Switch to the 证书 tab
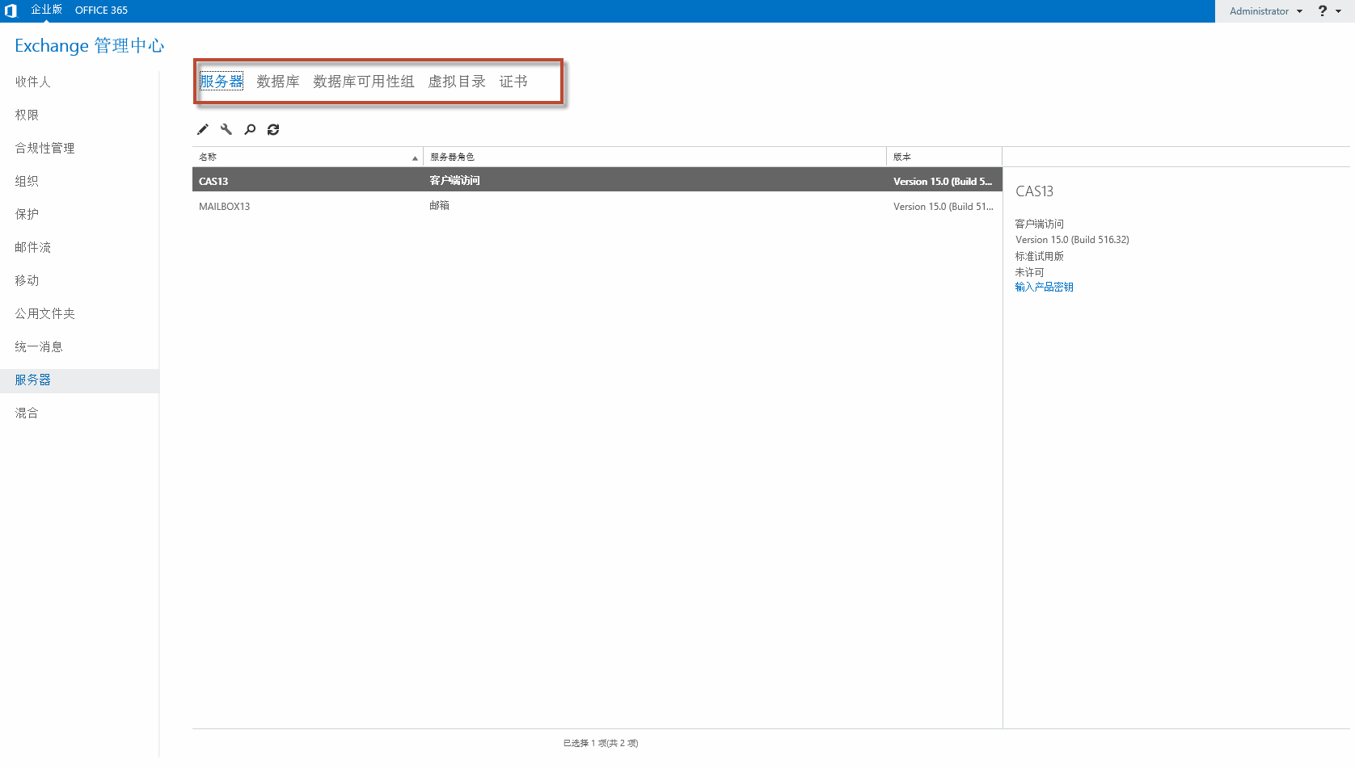The width and height of the screenshot is (1355, 768). (513, 82)
